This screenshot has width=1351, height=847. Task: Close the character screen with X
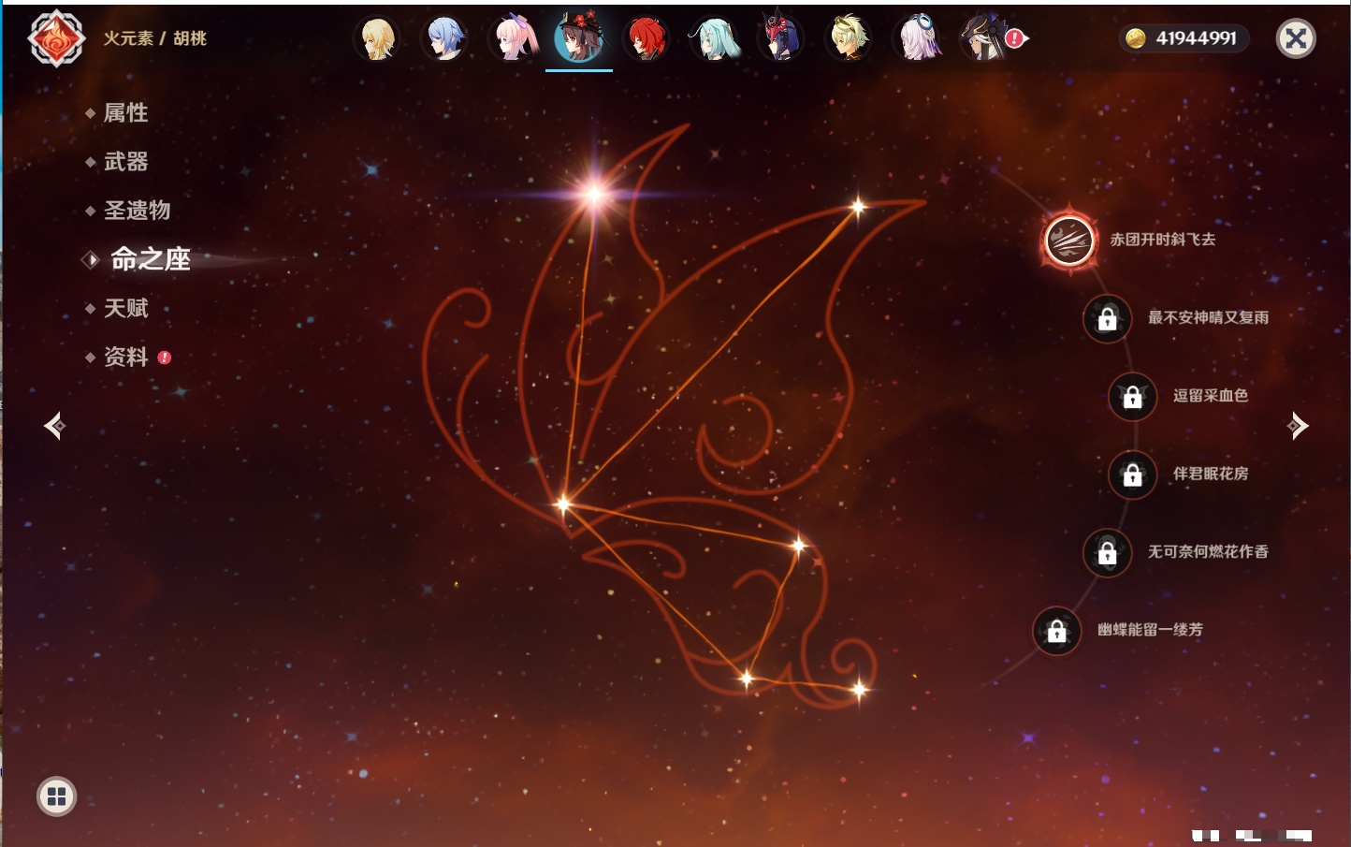tap(1296, 38)
